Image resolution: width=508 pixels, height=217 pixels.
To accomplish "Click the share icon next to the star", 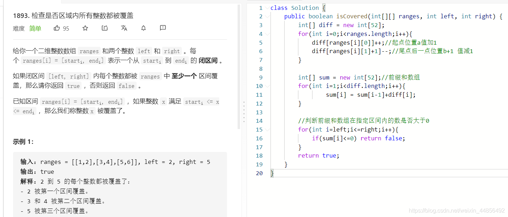I will point(104,28).
